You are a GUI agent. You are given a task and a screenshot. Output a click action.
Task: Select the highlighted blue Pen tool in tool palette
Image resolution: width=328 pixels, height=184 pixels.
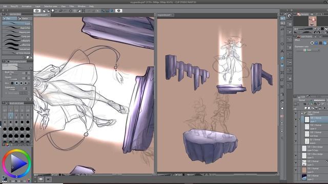[x=282, y=58]
